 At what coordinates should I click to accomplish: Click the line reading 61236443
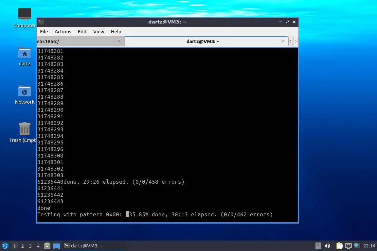pyautogui.click(x=50, y=202)
